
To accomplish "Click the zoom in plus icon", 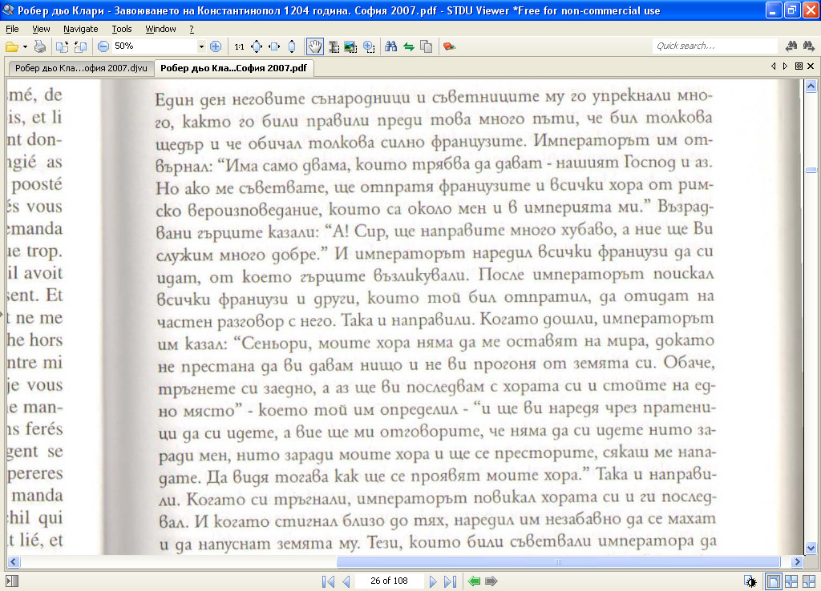I will (215, 46).
